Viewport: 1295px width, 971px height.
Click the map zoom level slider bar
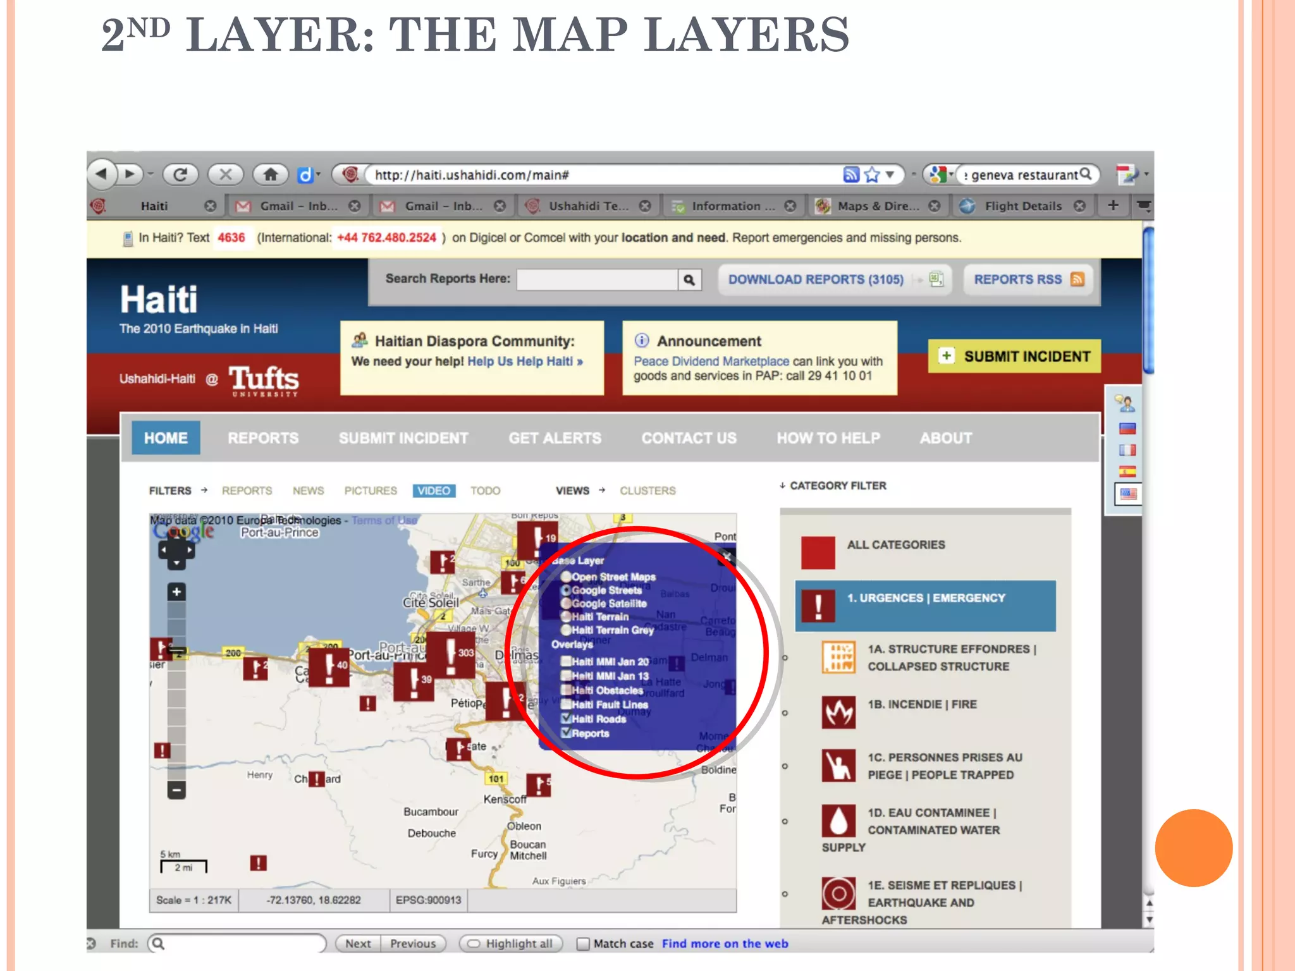pyautogui.click(x=176, y=691)
